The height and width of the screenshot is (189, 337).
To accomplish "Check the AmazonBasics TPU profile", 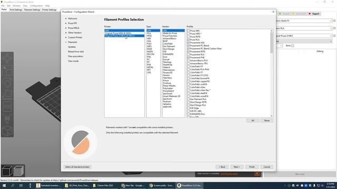I will [189, 64].
